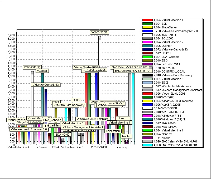Select legend text '1,024 Virtual Machine 3'
Screen dimensions: 211x179
(x=169, y=79)
